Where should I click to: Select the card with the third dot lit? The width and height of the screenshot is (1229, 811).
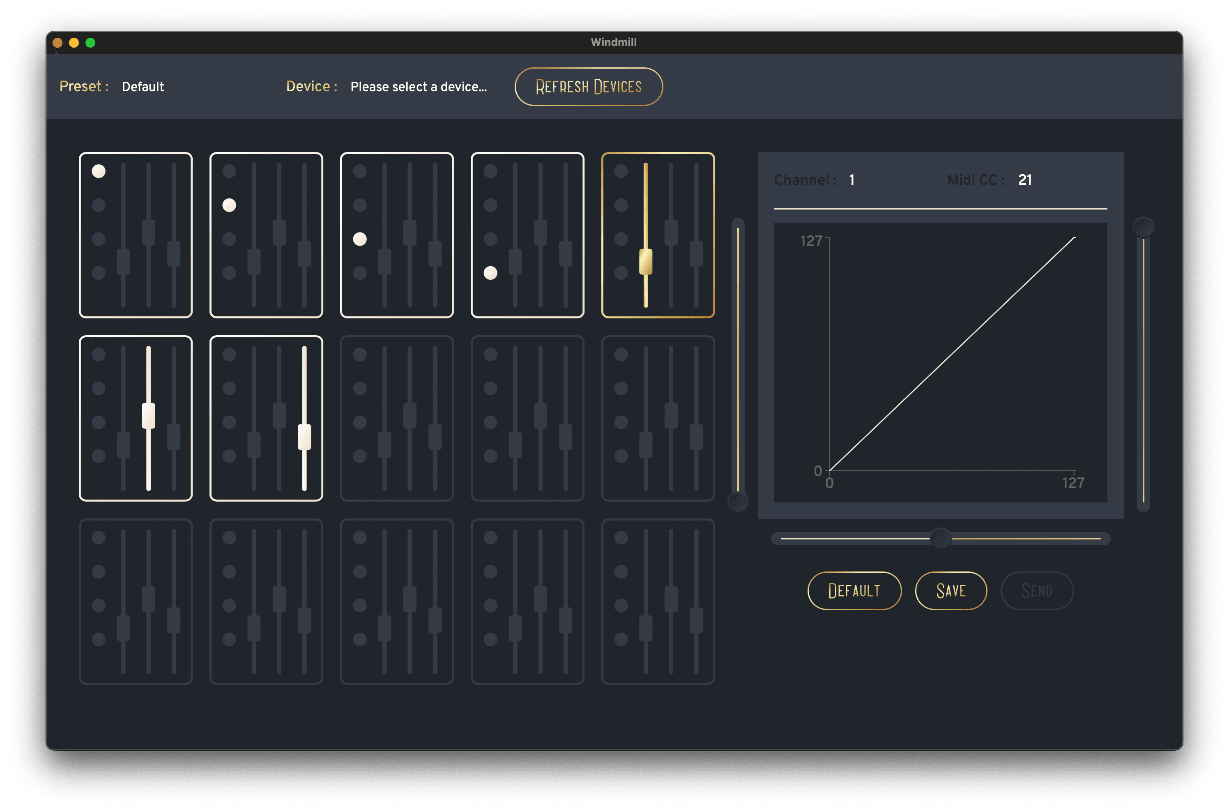point(396,235)
